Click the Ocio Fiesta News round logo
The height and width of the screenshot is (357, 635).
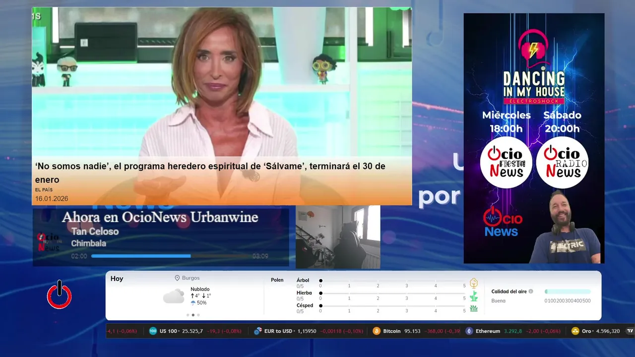[x=506, y=162]
